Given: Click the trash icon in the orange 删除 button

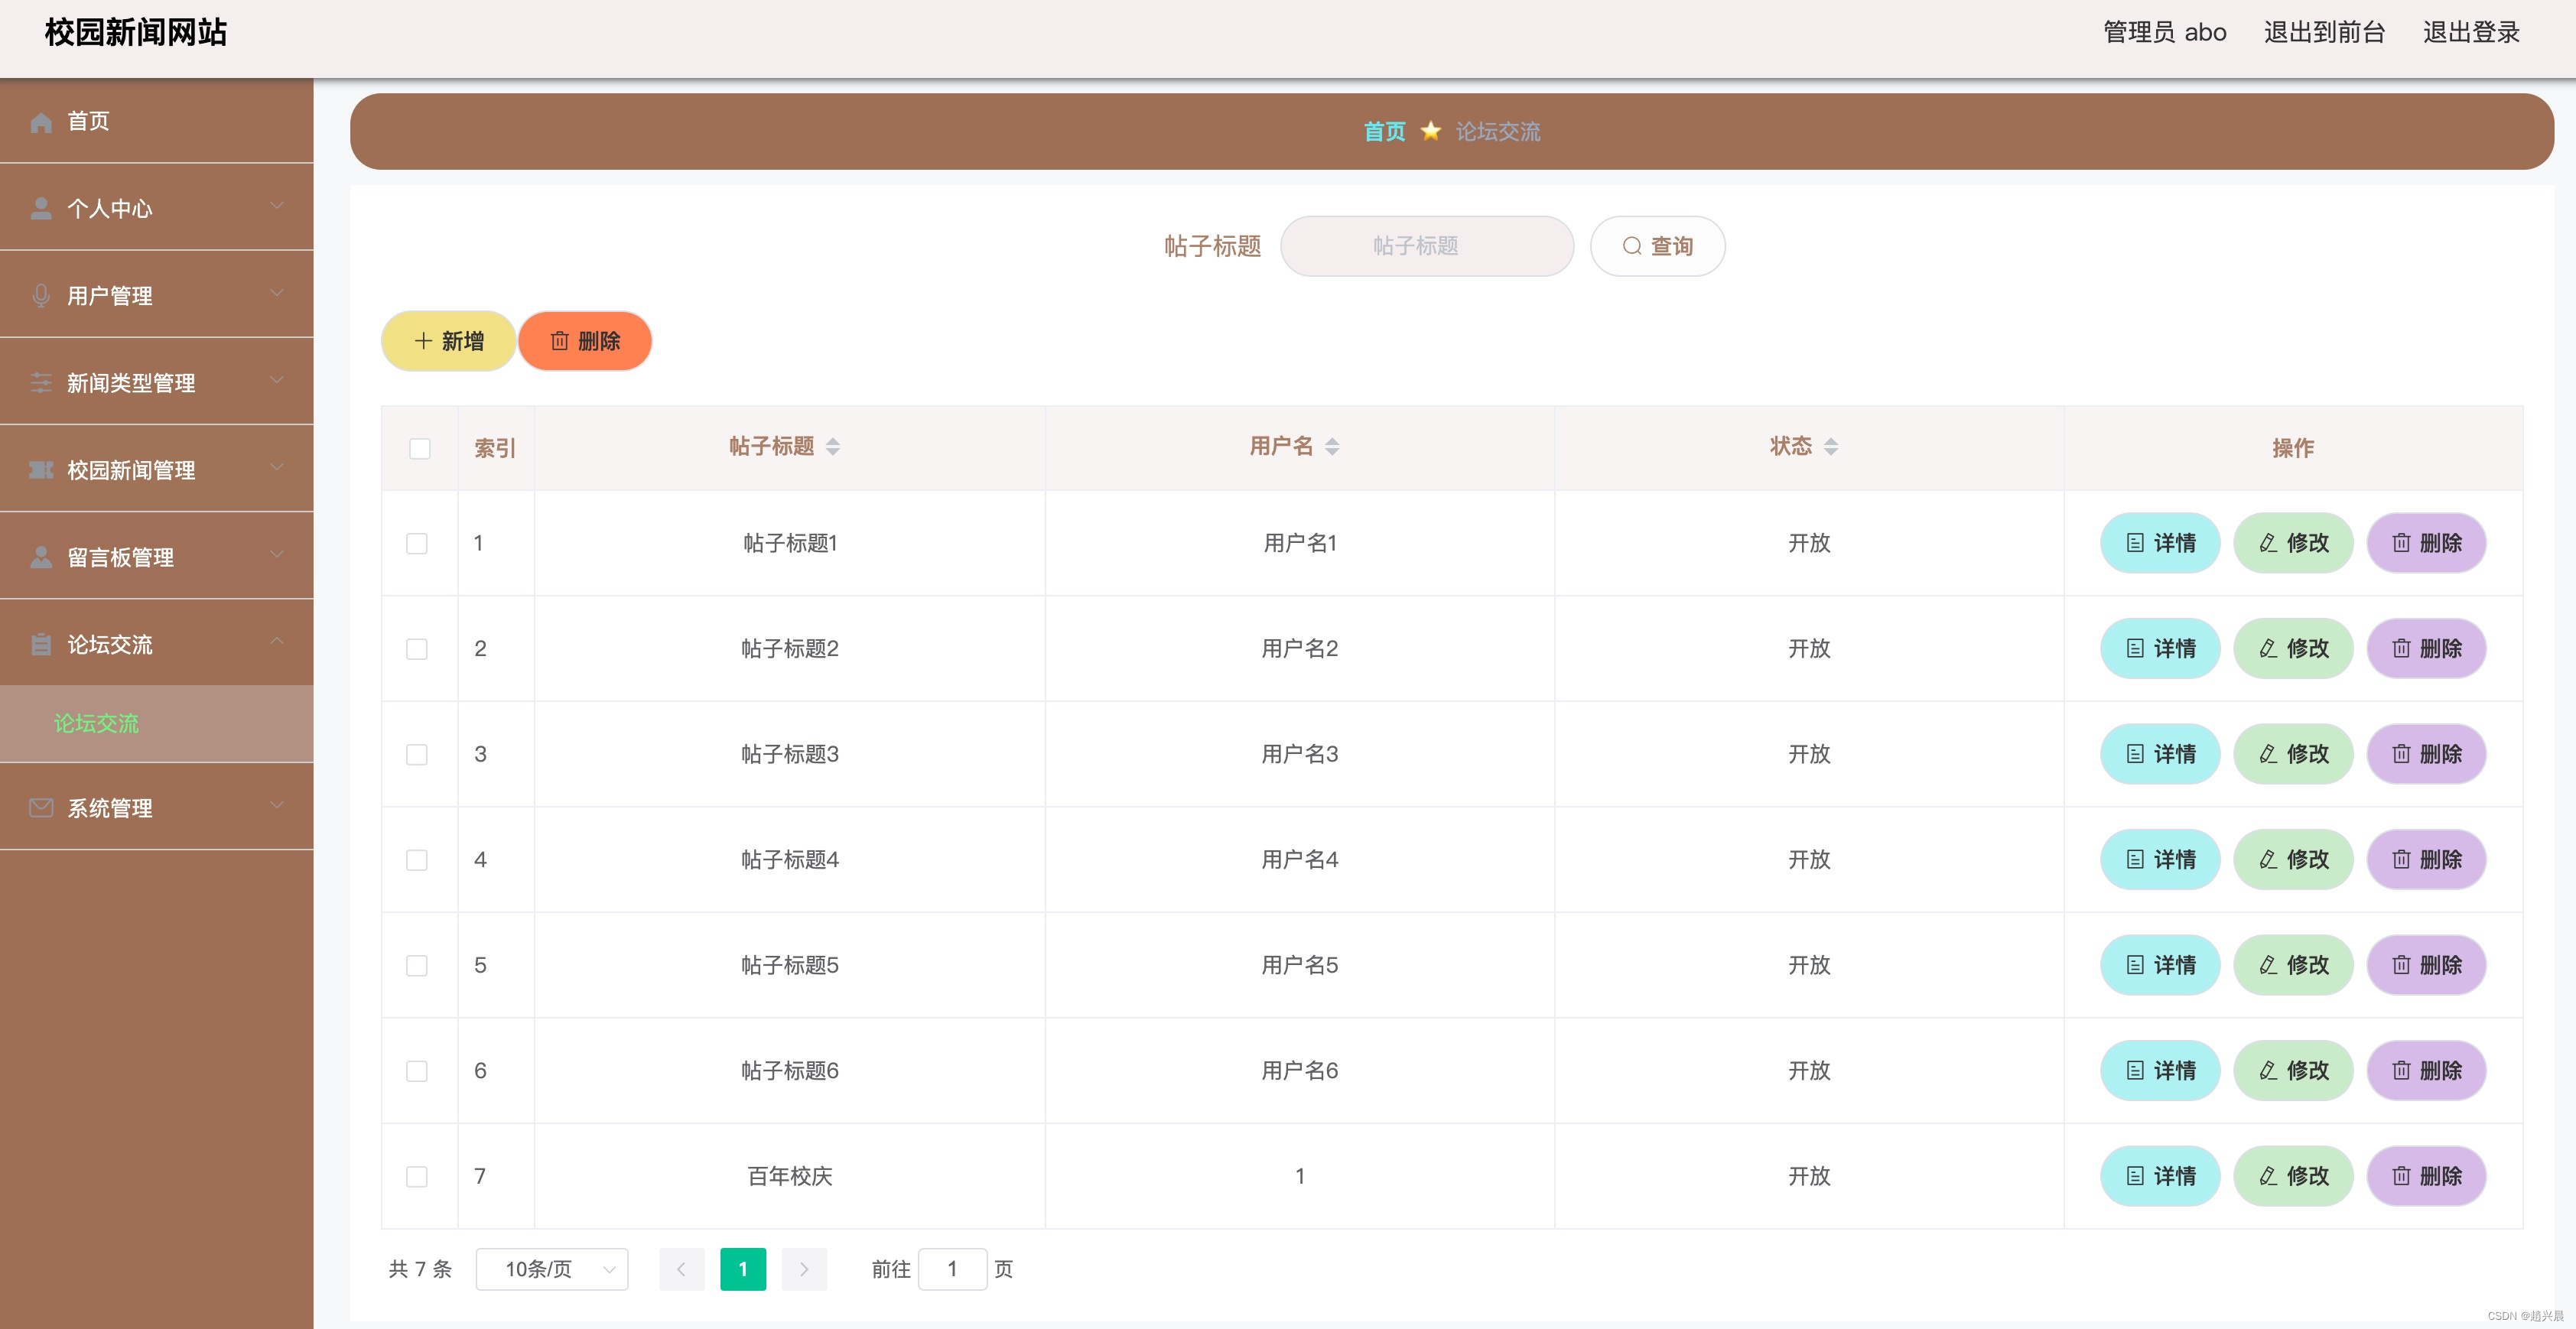Looking at the screenshot, I should pyautogui.click(x=560, y=341).
